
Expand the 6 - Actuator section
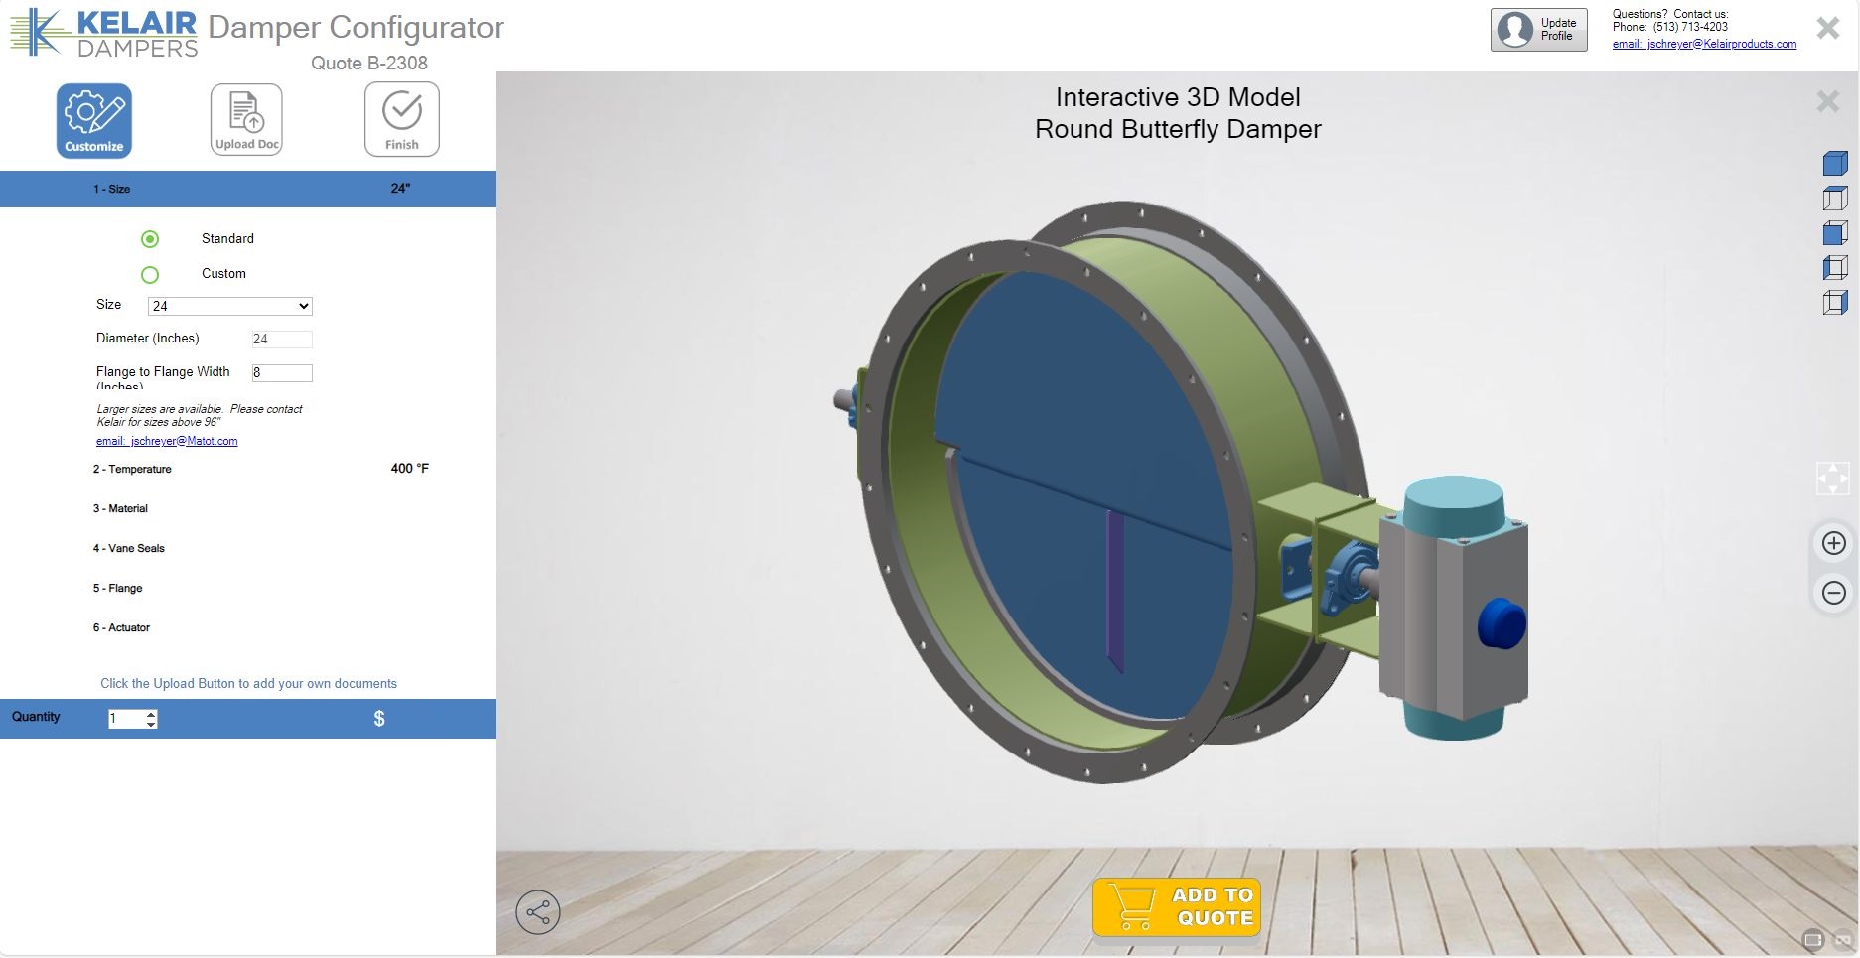(122, 627)
